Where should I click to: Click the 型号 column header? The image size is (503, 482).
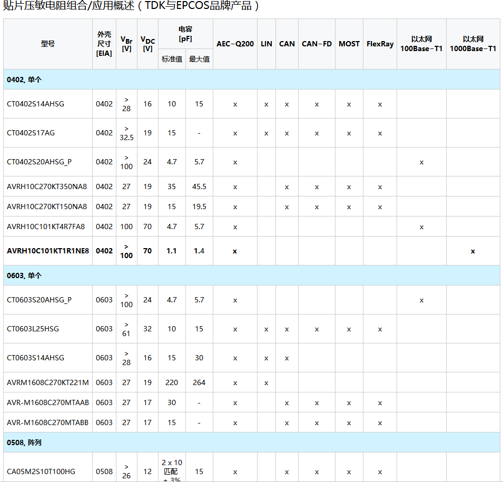(x=48, y=44)
